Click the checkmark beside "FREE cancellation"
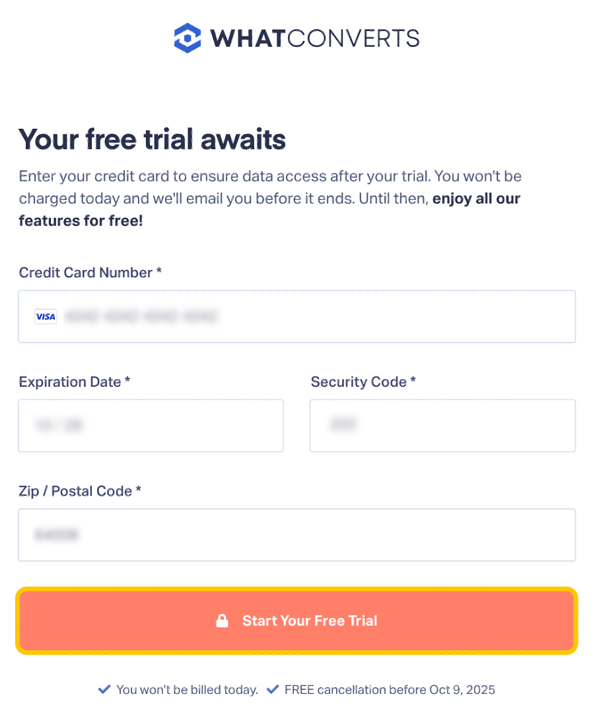This screenshot has height=713, width=597. click(x=273, y=690)
